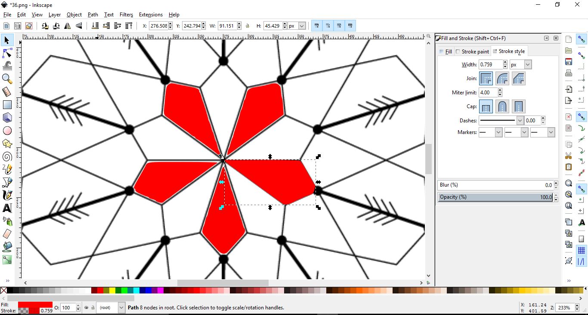
Task: Open the File menu
Action: [7, 15]
